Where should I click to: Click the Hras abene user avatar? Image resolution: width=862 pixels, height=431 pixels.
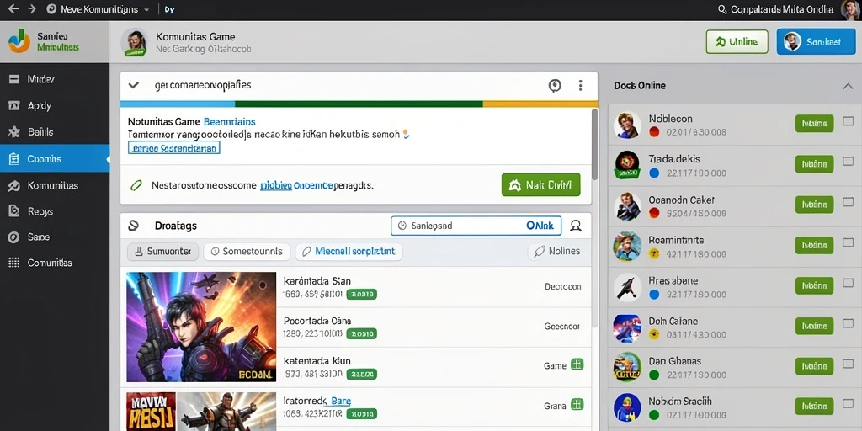[x=627, y=286]
